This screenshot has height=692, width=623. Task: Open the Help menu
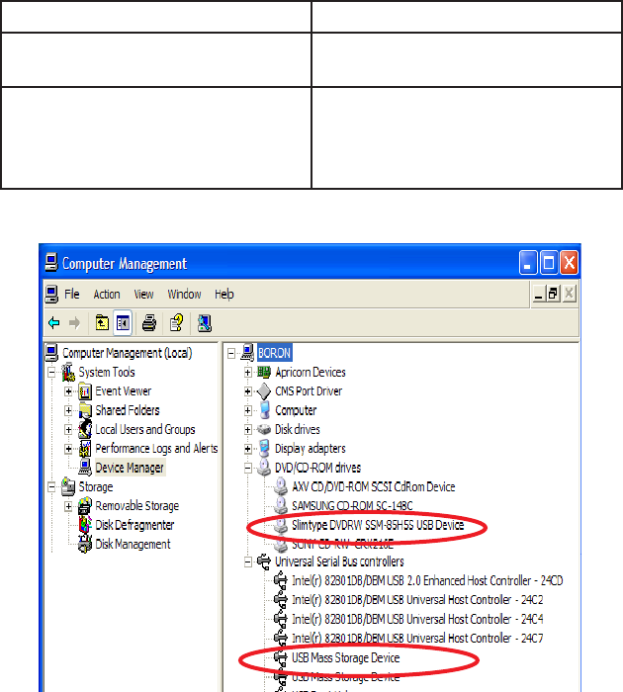click(224, 294)
